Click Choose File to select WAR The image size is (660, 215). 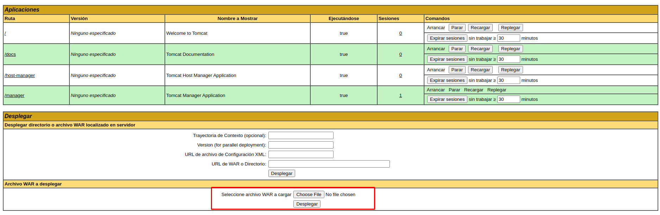(309, 195)
